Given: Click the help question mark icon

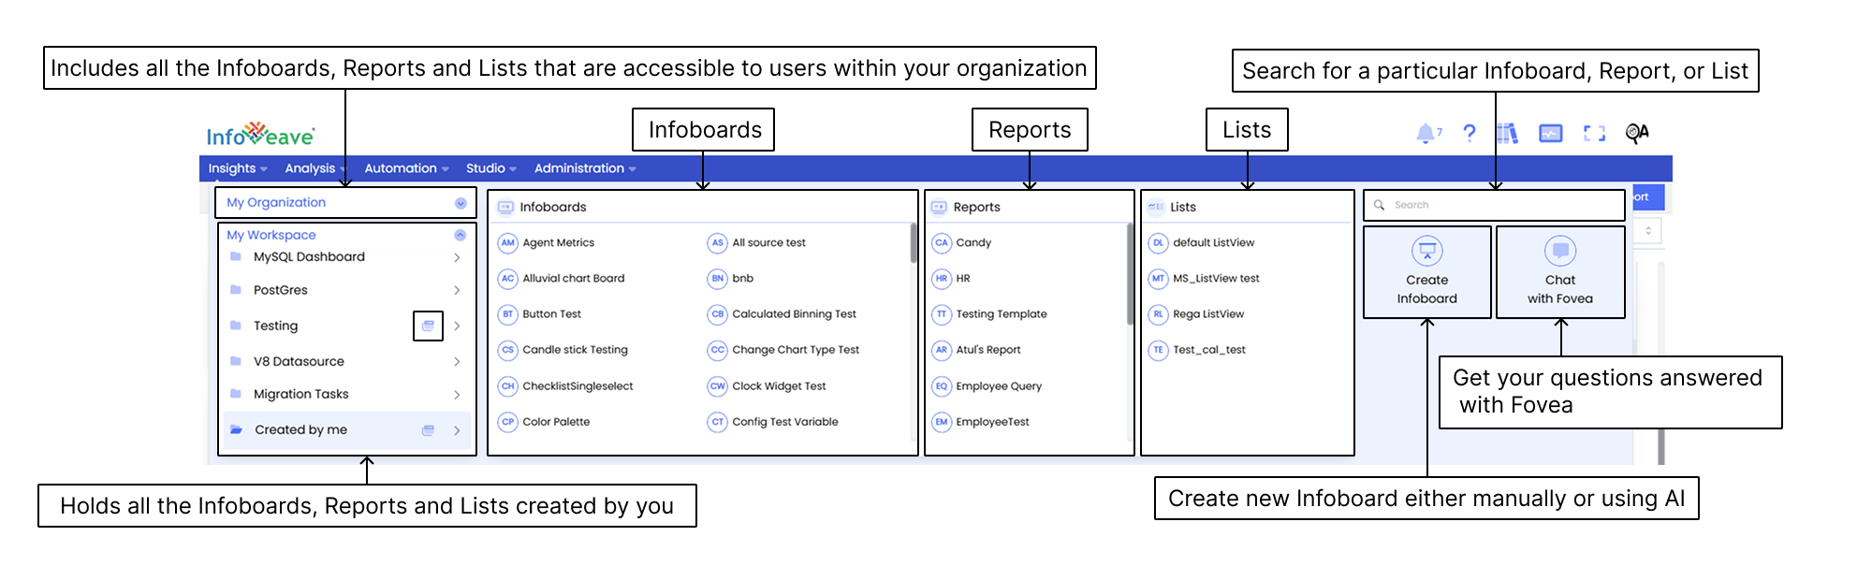Looking at the screenshot, I should pos(1470,134).
